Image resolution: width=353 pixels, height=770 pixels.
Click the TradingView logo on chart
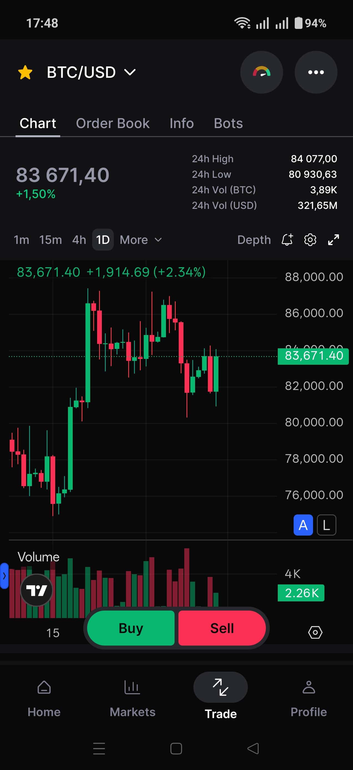point(36,590)
